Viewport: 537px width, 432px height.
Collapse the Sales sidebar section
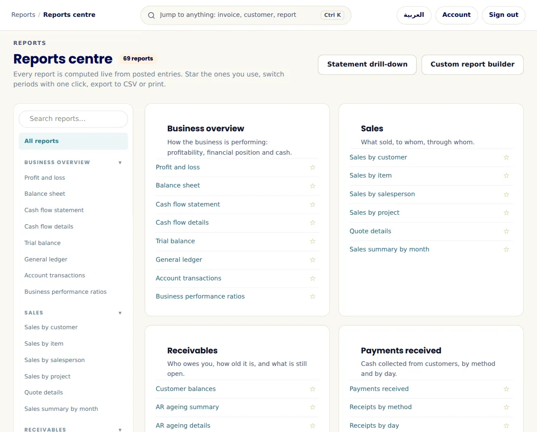120,313
